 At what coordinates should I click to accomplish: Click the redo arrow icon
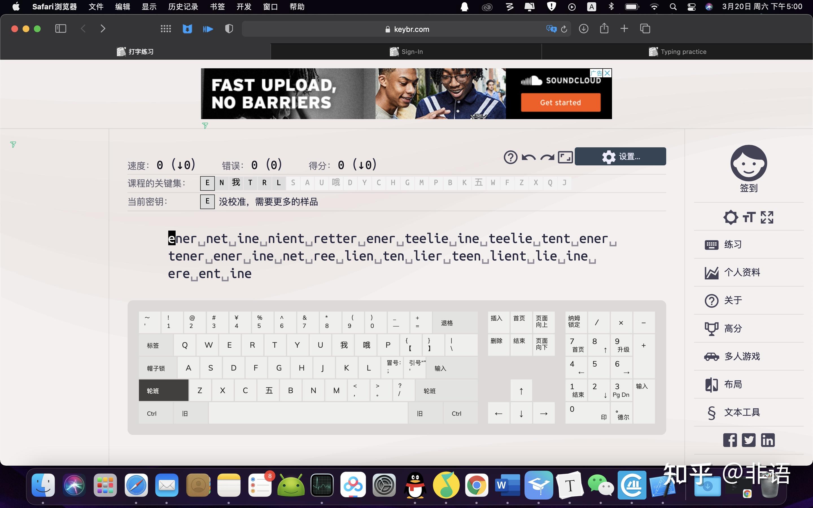coord(547,157)
